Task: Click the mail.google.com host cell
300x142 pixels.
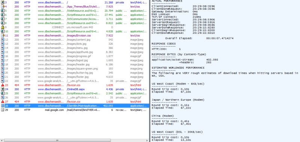Action: 54,110
